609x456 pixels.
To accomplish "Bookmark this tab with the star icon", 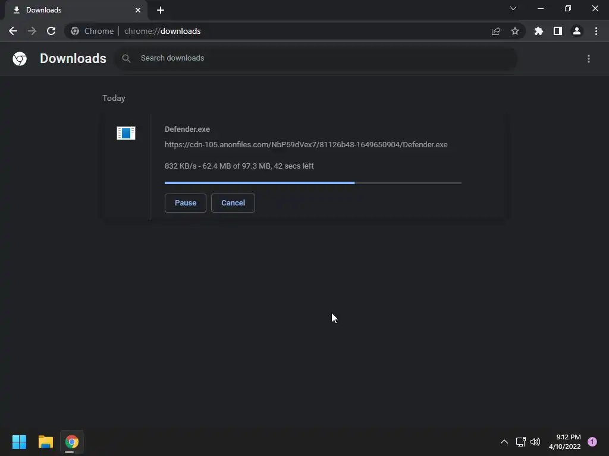I will pyautogui.click(x=515, y=31).
